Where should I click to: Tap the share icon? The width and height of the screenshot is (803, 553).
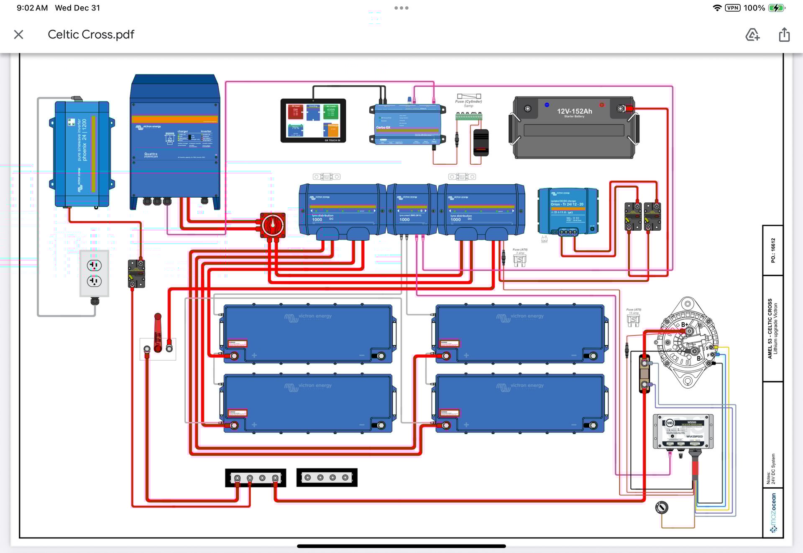tap(784, 35)
